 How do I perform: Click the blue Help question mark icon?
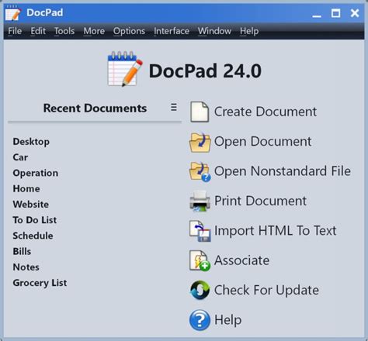[200, 320]
